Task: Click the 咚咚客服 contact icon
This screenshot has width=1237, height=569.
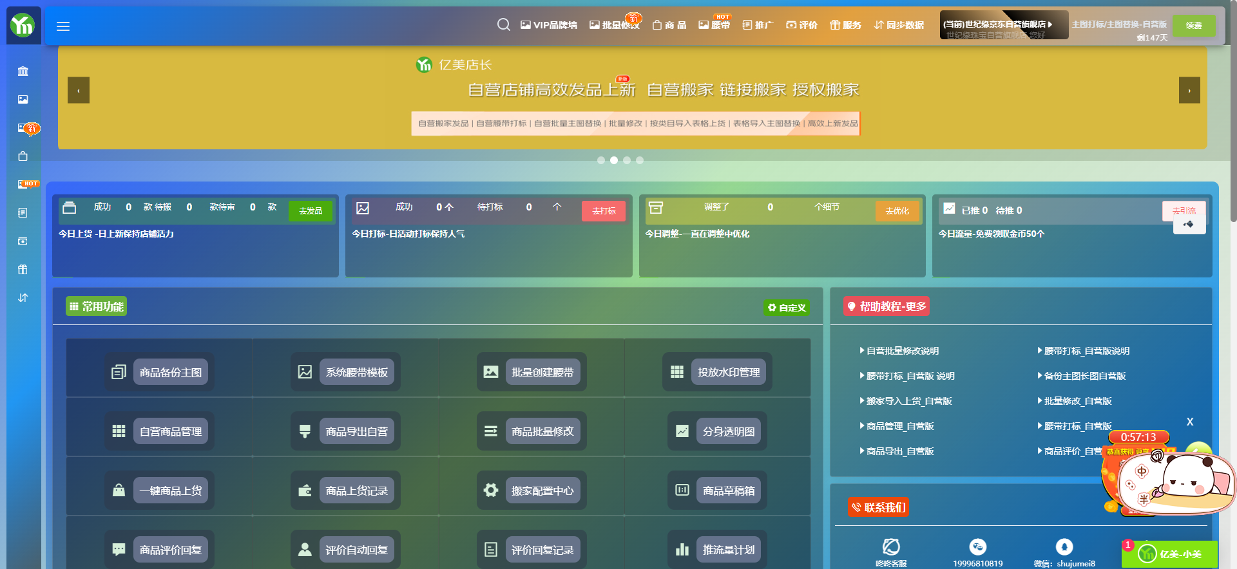Action: coord(891,547)
